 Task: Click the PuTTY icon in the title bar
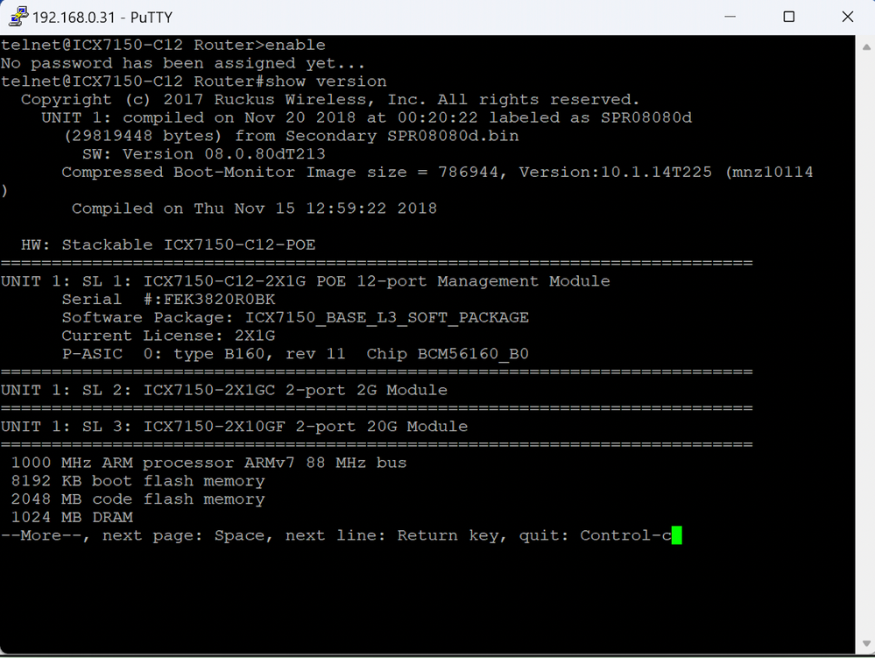(16, 17)
